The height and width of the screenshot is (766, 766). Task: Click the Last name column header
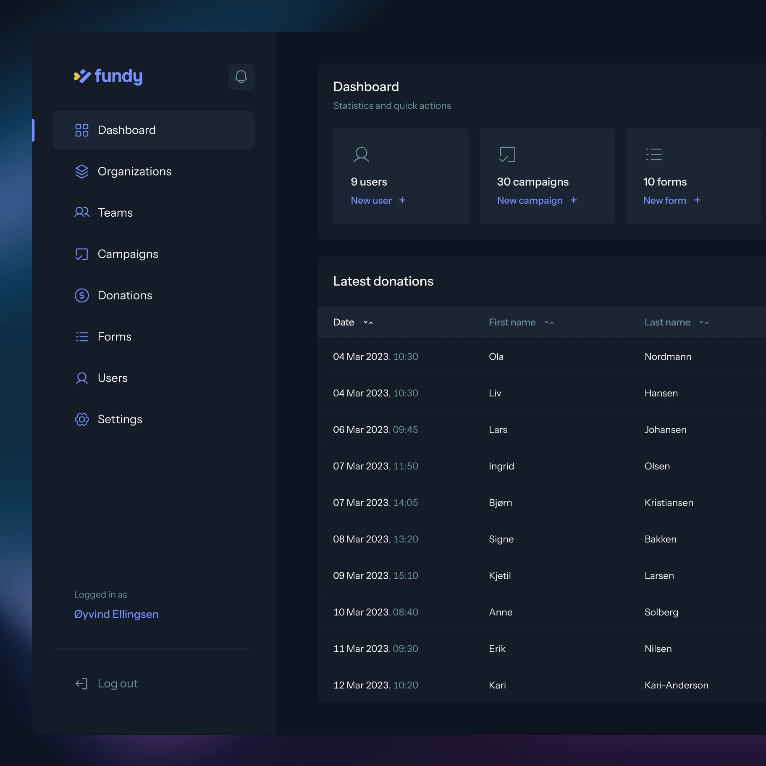point(667,323)
